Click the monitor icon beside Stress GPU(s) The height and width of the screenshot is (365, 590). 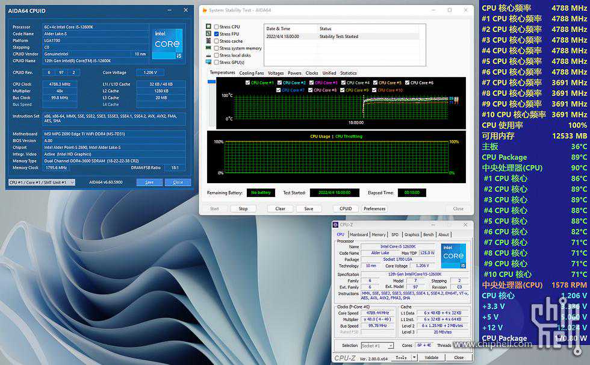click(x=209, y=62)
